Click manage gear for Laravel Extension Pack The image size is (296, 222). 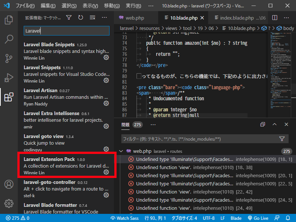106,172
